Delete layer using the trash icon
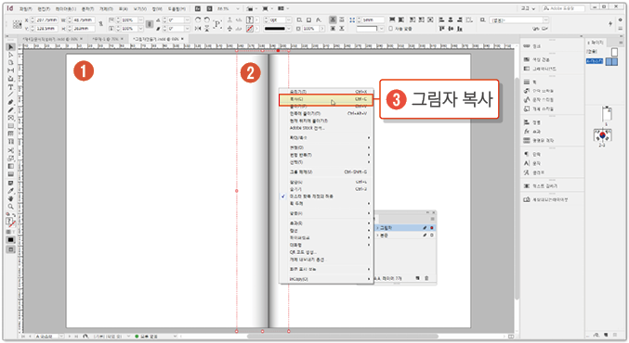Image resolution: width=629 pixels, height=343 pixels. click(x=426, y=278)
